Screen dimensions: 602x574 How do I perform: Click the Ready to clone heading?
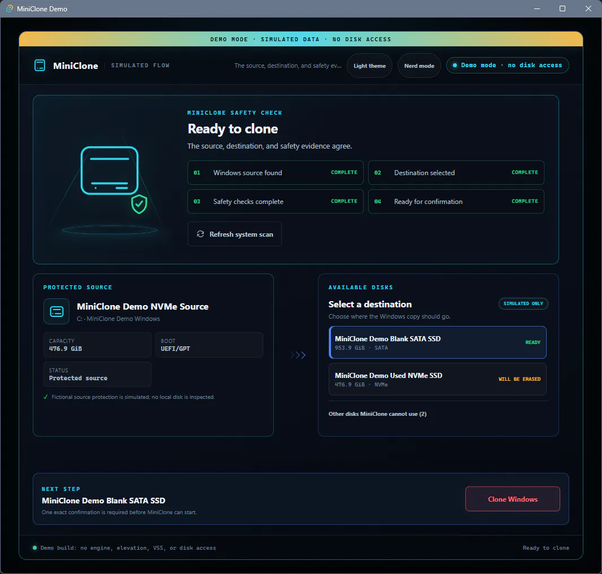pyautogui.click(x=233, y=129)
